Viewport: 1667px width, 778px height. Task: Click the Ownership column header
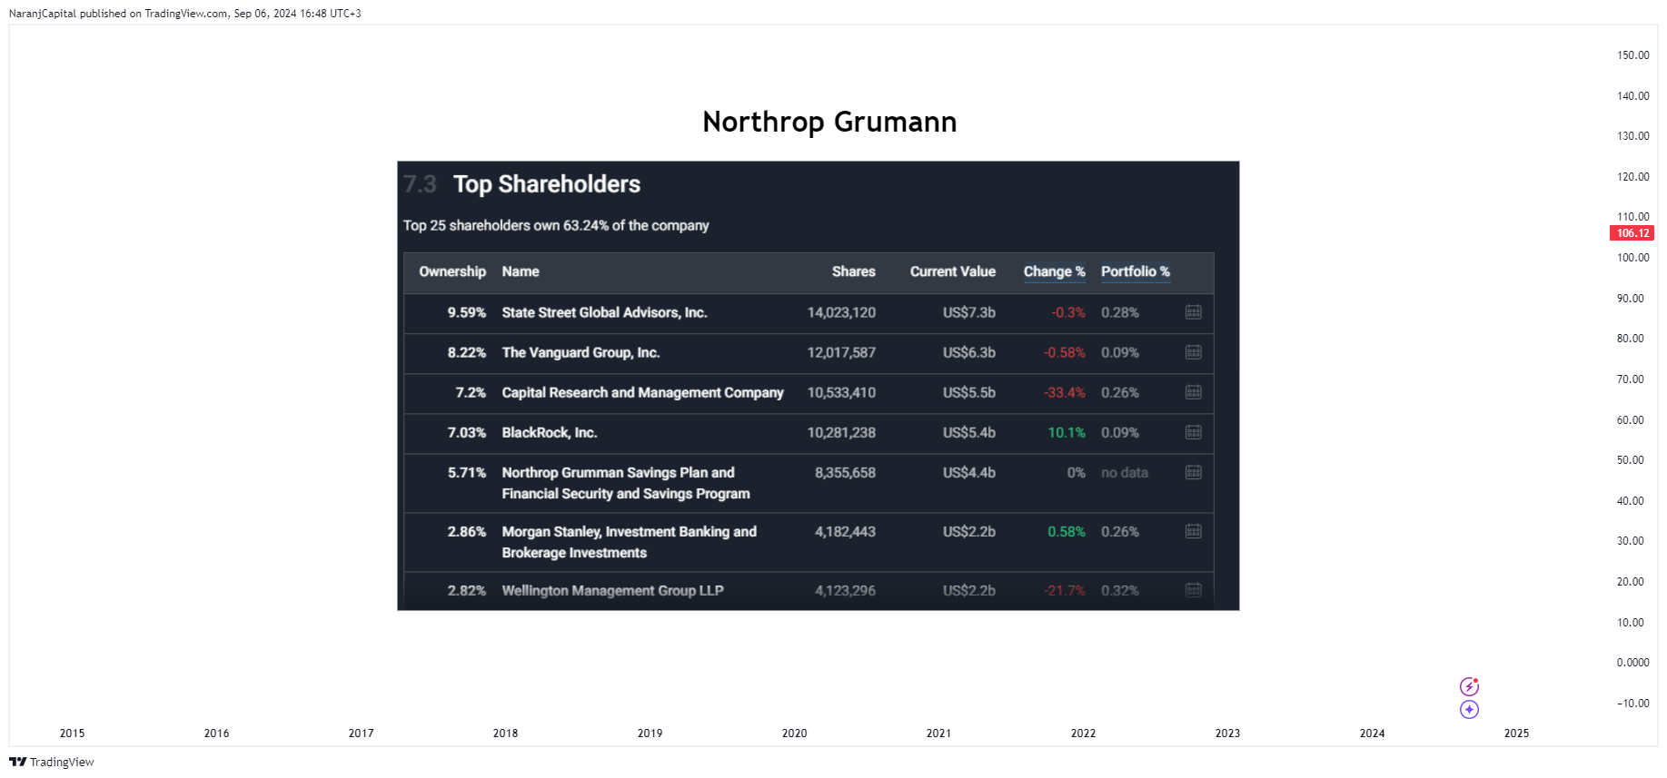pyautogui.click(x=452, y=271)
